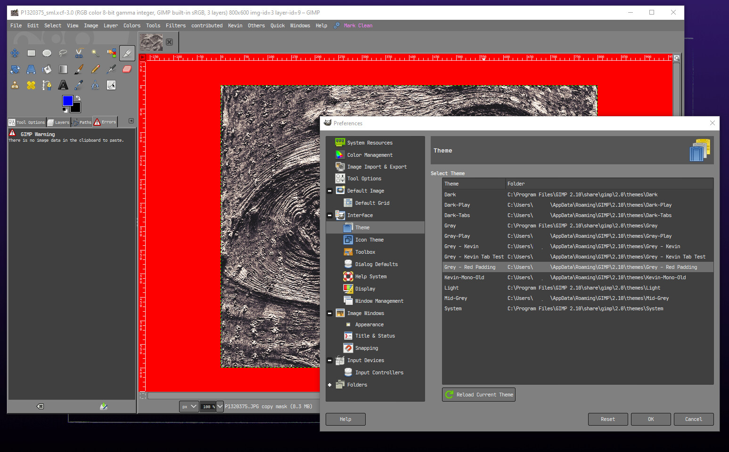Collapse the Interface tree section

pyautogui.click(x=330, y=216)
